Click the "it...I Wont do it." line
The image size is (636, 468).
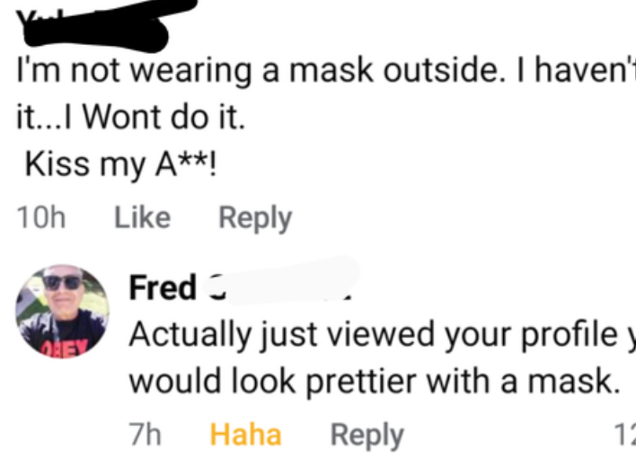(131, 118)
